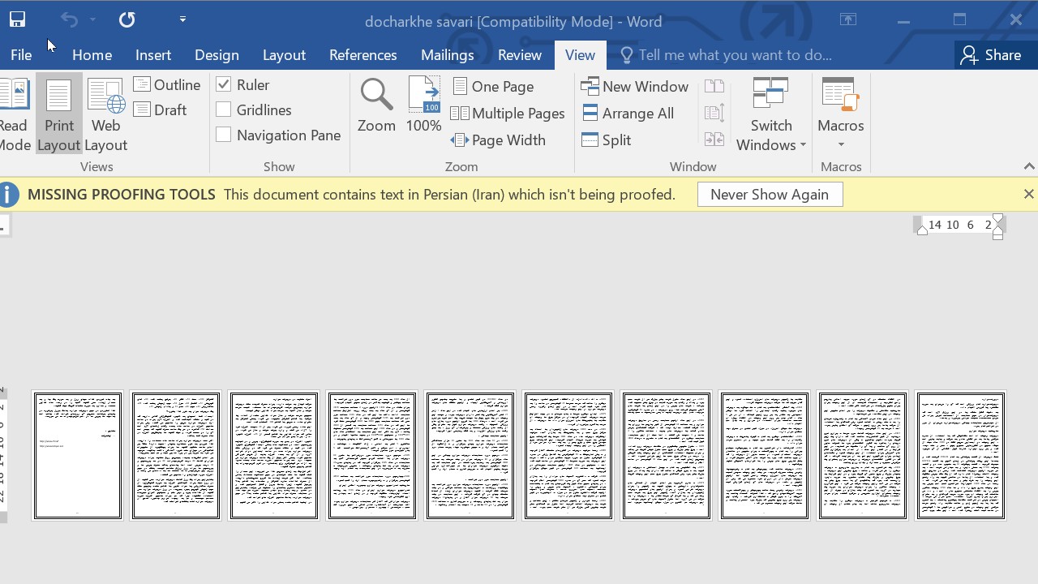
Task: Close the Missing Proofing Tools message bar
Action: (1028, 195)
